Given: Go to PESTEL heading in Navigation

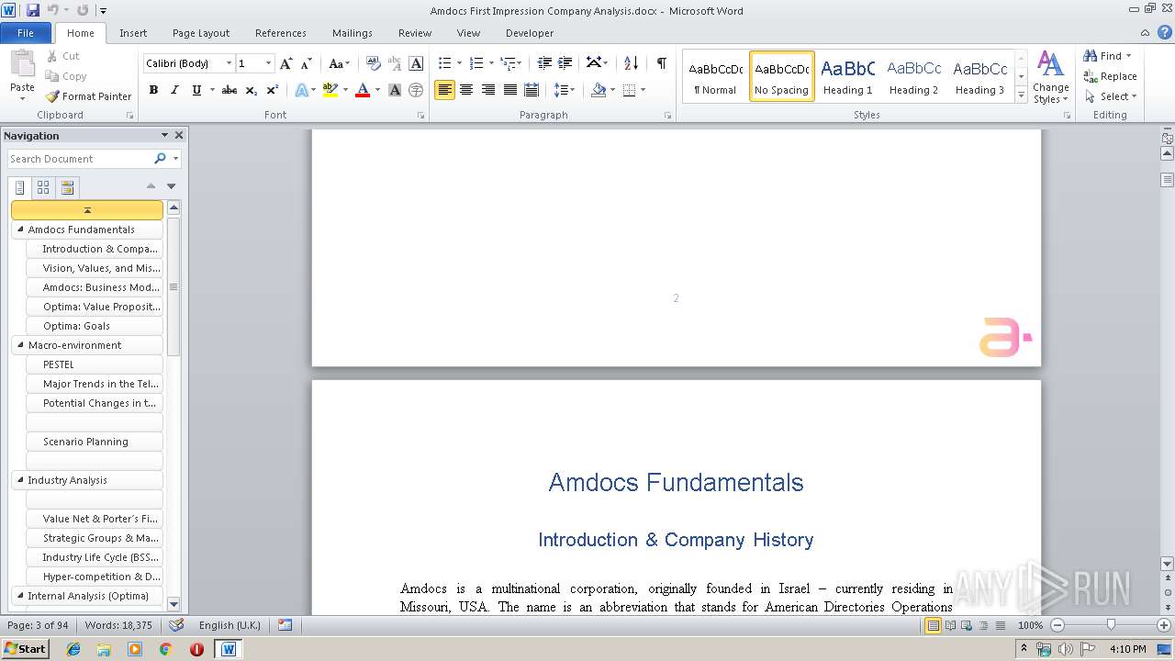Looking at the screenshot, I should (95, 364).
